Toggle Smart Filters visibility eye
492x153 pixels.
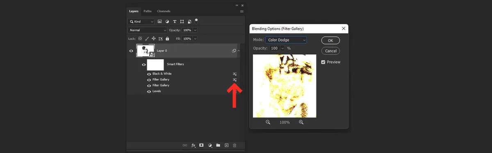(144, 64)
